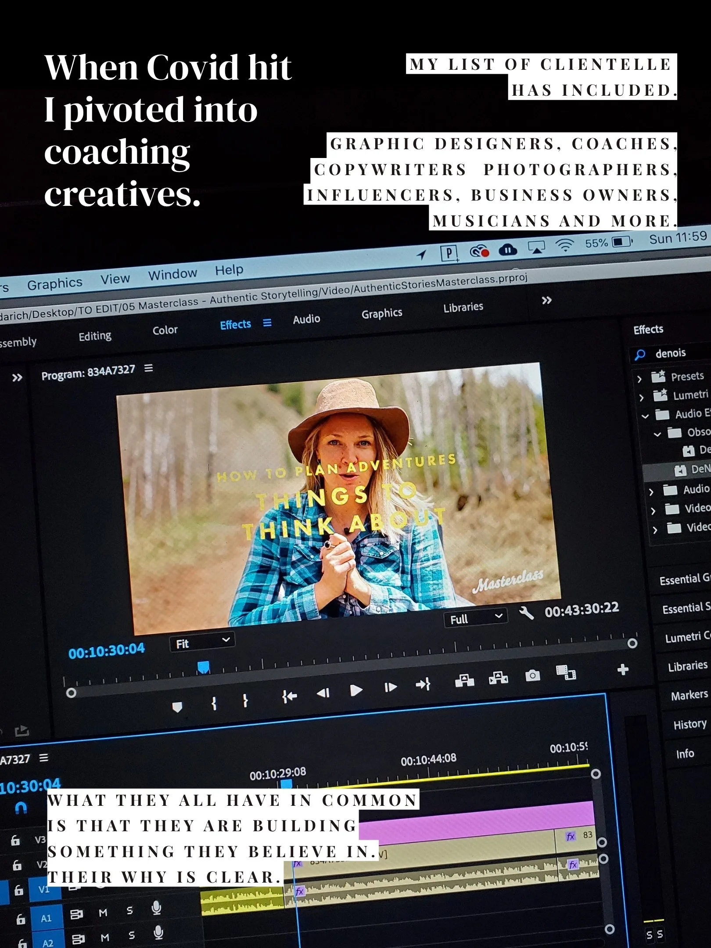711x948 pixels.
Task: Expand the collapsed Audio folder below DeNoise
Action: [651, 492]
